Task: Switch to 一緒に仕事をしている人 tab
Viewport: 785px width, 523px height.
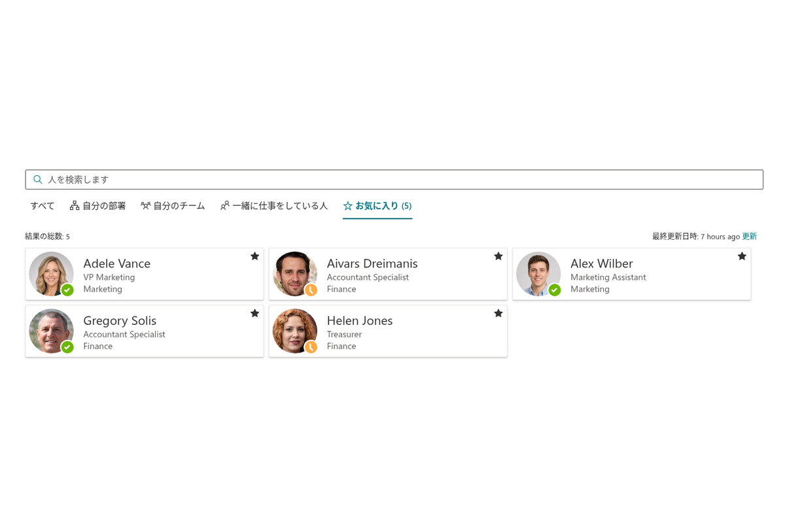Action: 274,206
